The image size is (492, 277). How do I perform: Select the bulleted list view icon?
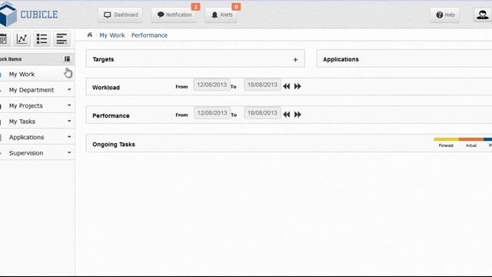click(42, 39)
